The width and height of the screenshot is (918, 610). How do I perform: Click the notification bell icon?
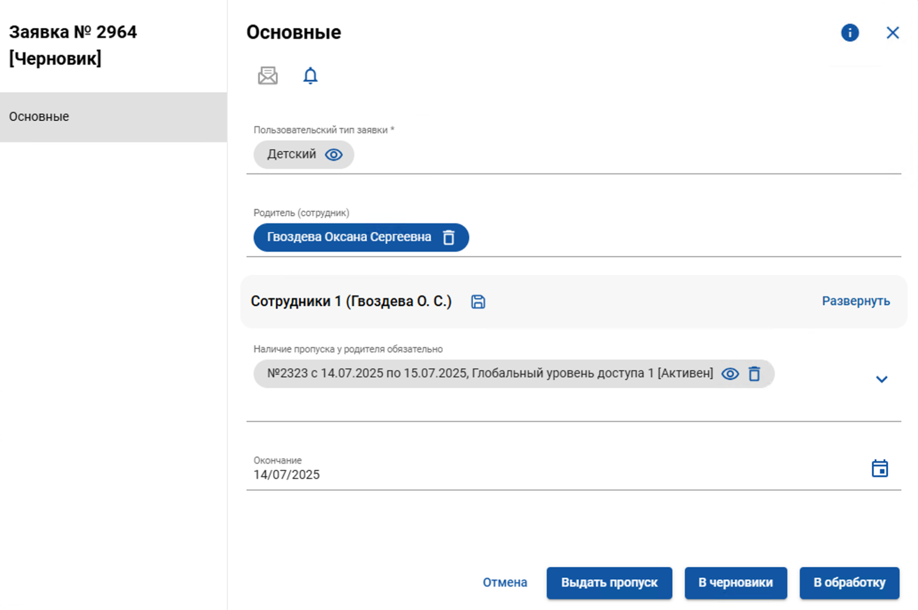310,75
